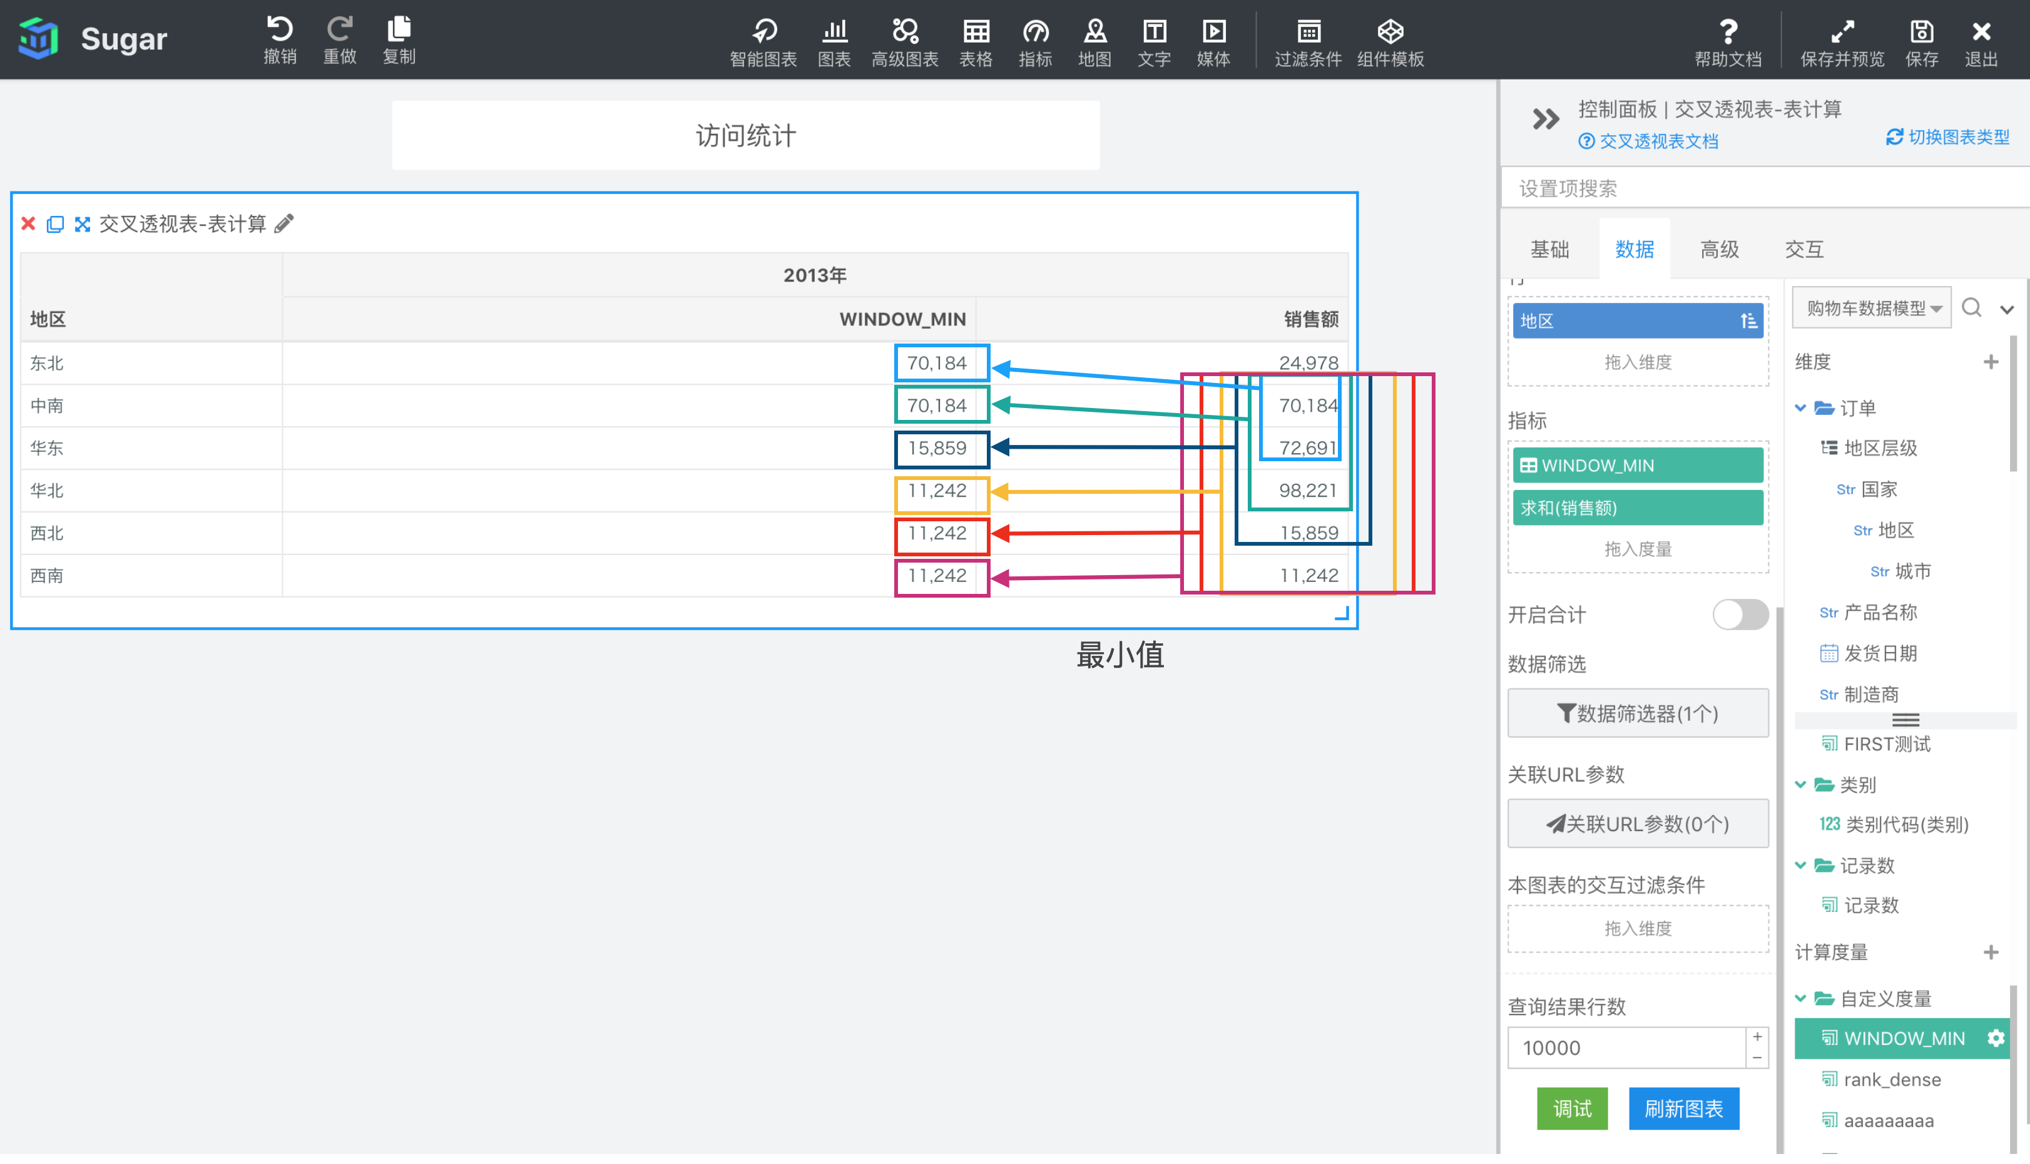Expand the chevron beside model search

pos(2007,309)
